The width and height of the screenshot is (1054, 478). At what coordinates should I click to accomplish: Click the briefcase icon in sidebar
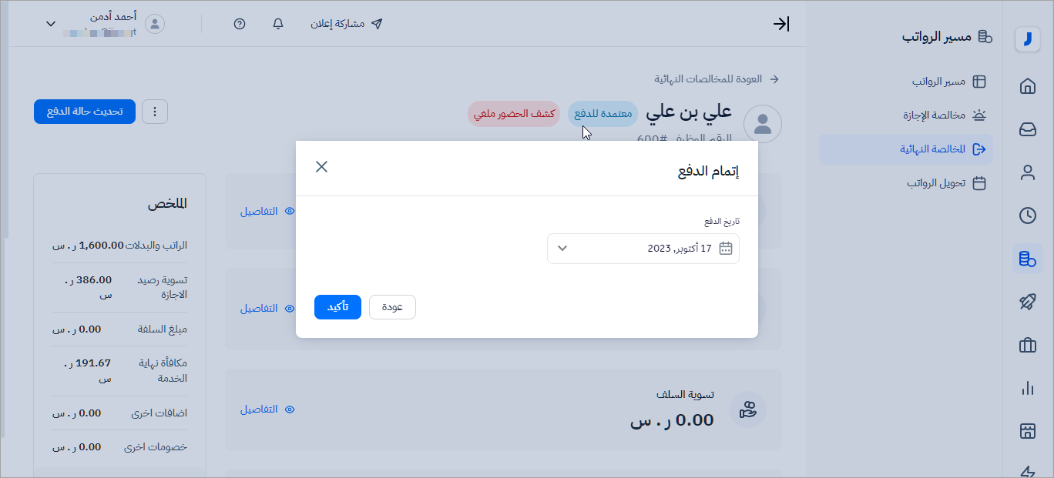pyautogui.click(x=1027, y=346)
